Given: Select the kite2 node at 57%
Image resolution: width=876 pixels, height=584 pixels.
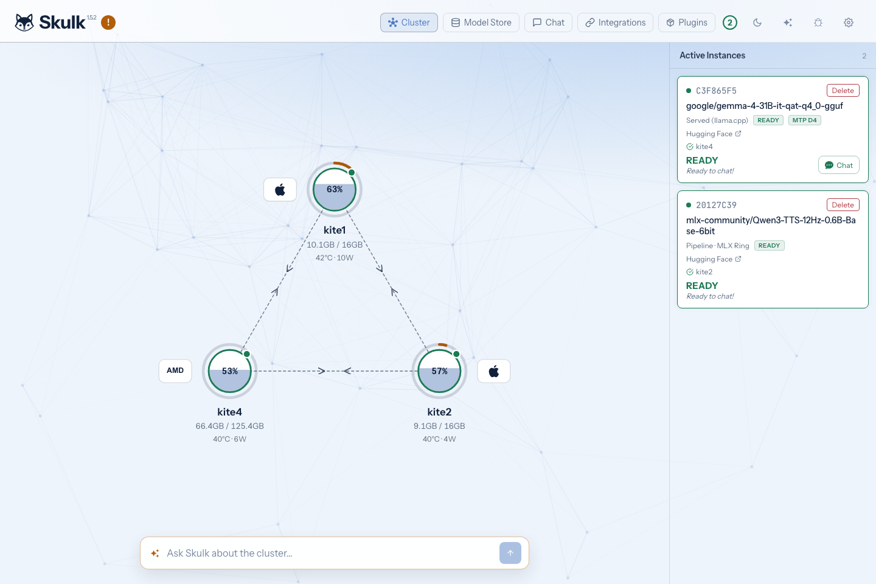Looking at the screenshot, I should coord(439,371).
